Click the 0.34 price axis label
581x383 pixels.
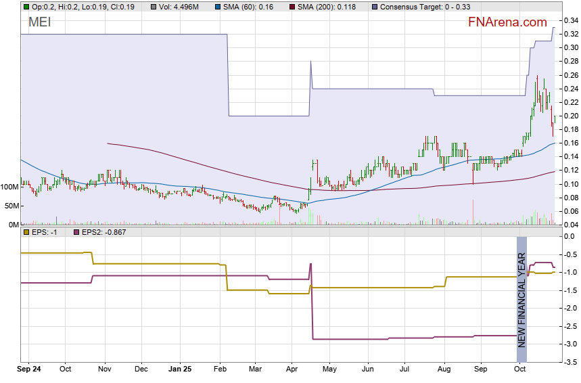[x=571, y=20]
